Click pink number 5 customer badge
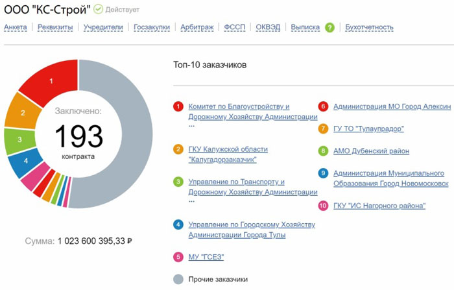This screenshot has height=290, width=454. coord(178,258)
